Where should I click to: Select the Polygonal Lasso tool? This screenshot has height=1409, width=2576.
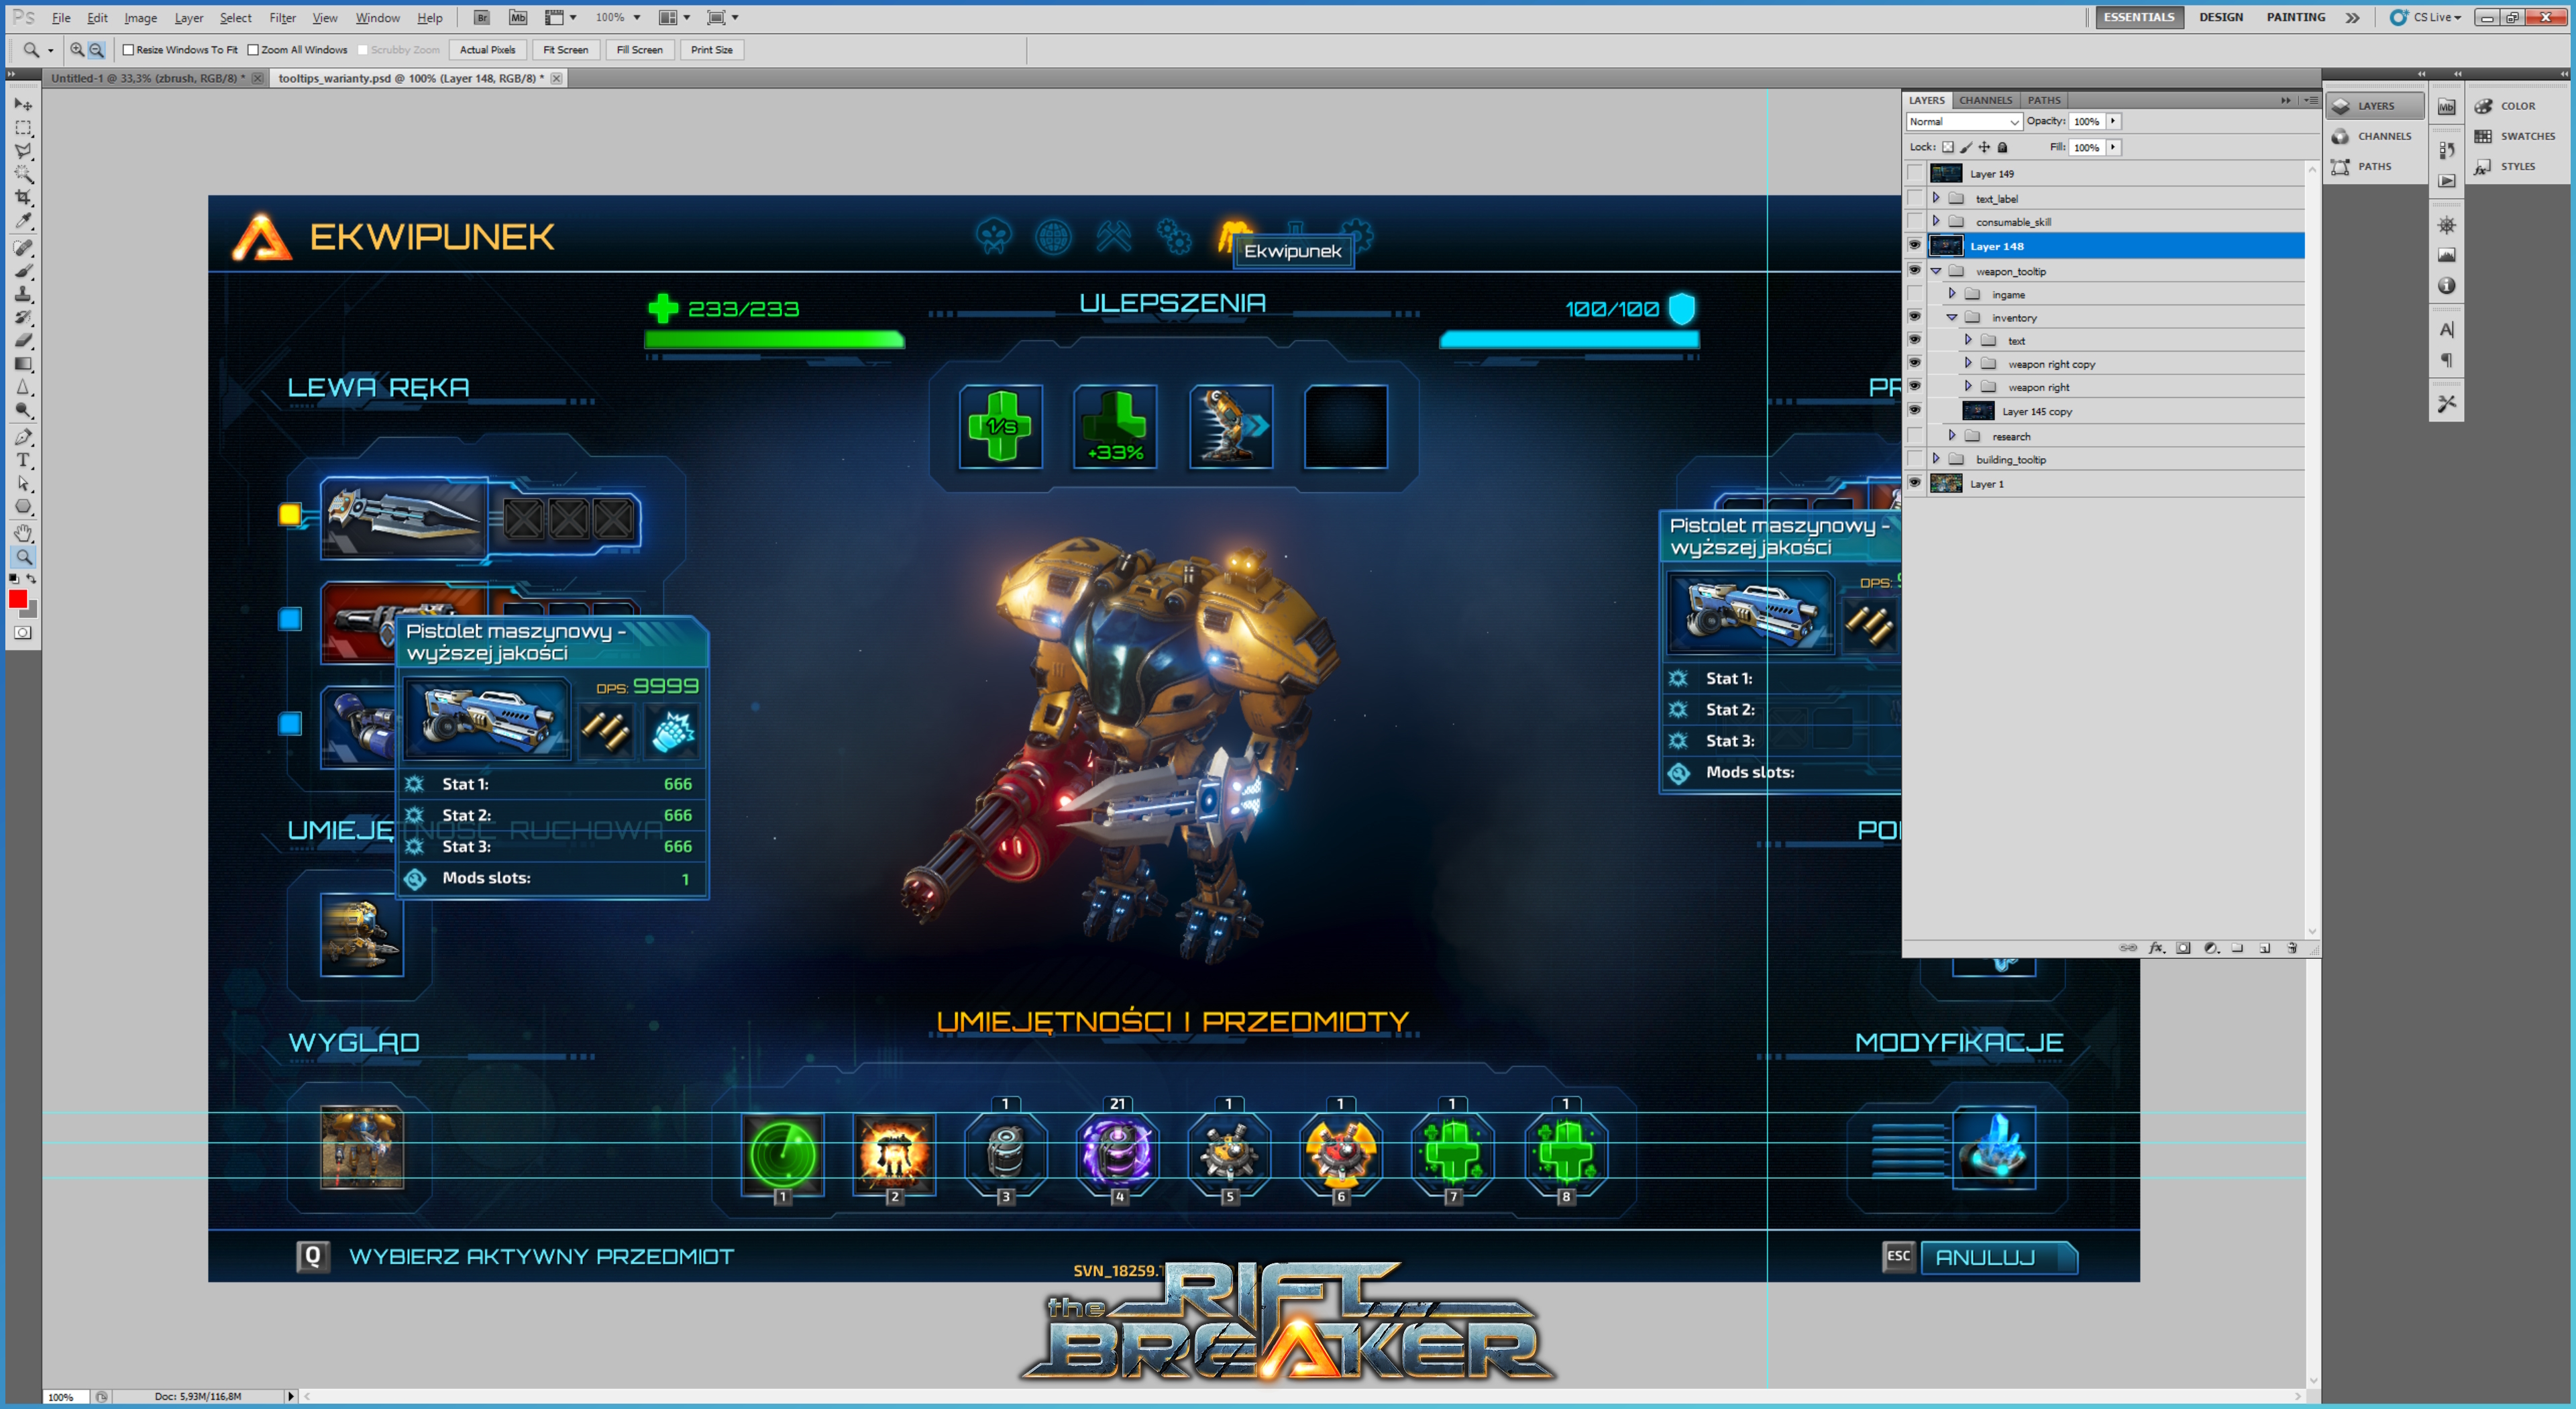click(23, 151)
